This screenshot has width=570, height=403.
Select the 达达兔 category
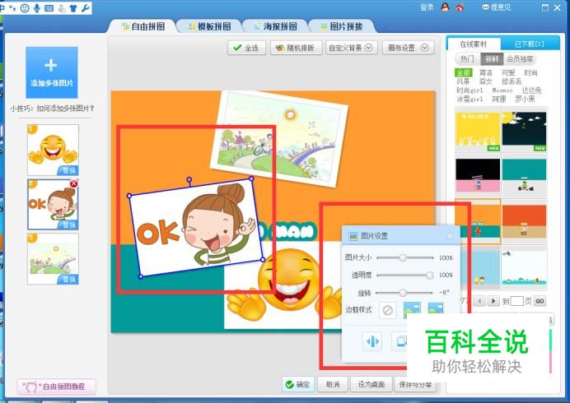pos(532,90)
